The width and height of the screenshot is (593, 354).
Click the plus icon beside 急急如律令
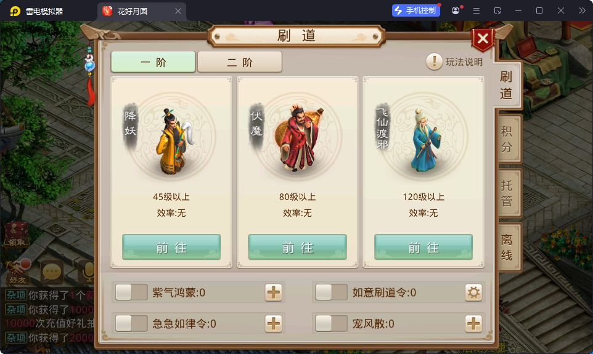[x=274, y=324]
